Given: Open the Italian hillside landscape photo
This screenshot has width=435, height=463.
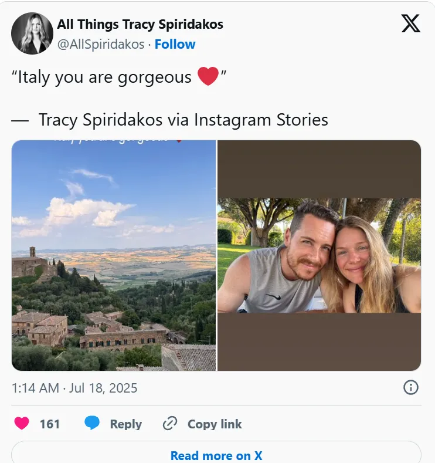Looking at the screenshot, I should click(114, 255).
